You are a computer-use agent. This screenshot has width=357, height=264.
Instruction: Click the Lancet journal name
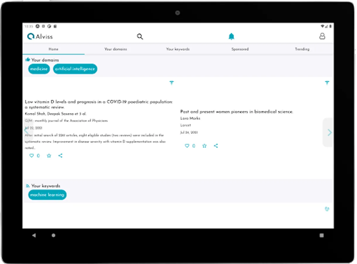click(x=185, y=125)
